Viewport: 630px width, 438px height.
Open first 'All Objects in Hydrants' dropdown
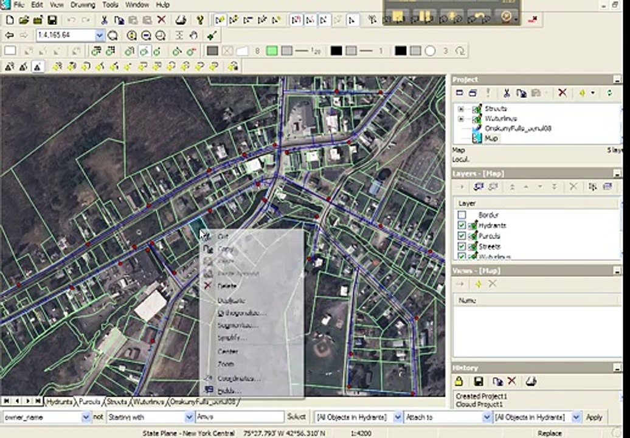(397, 417)
